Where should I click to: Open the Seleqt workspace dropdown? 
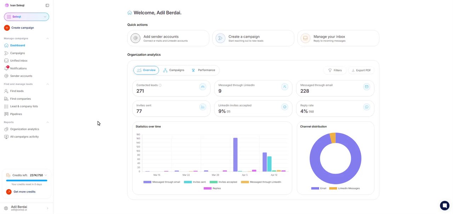[27, 17]
